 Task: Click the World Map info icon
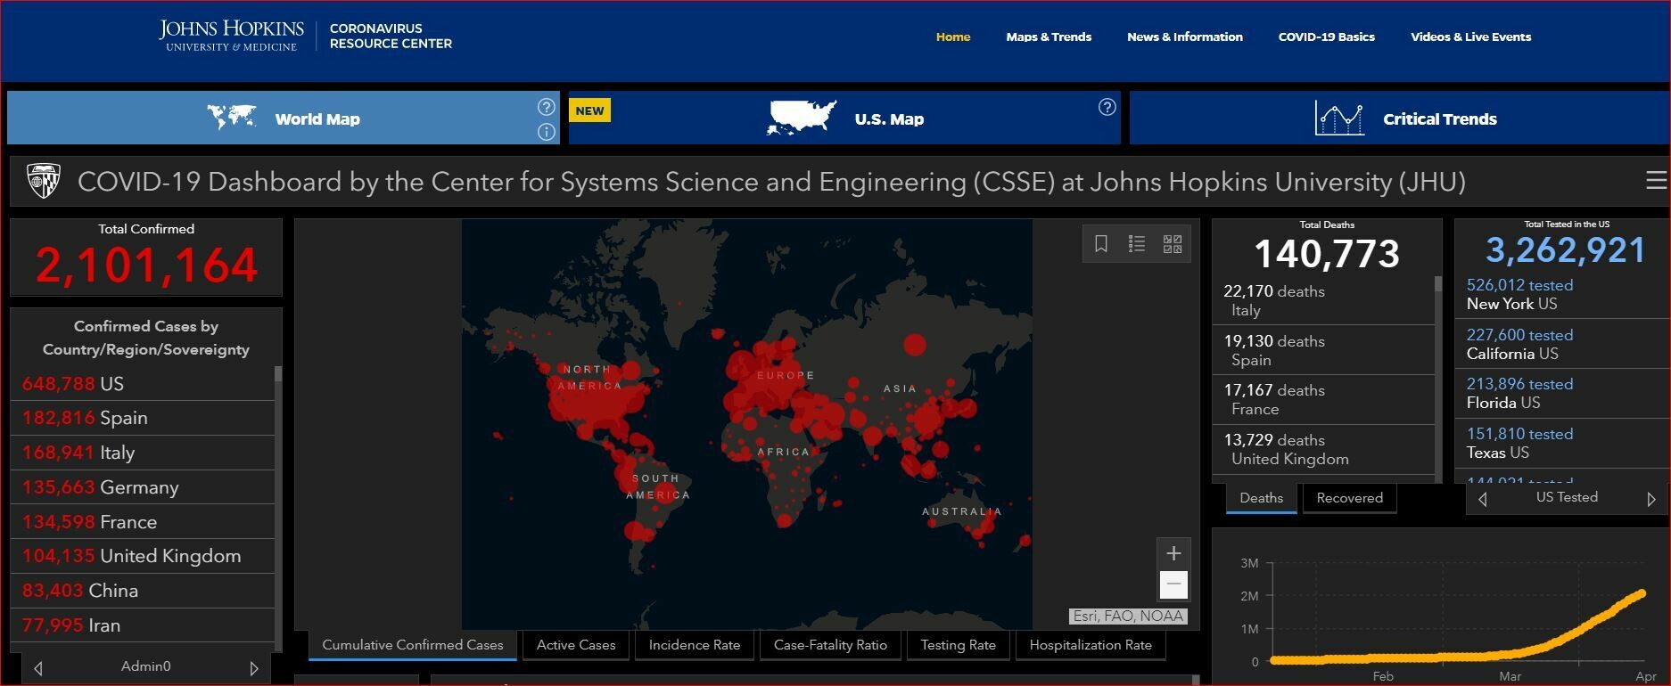[547, 132]
